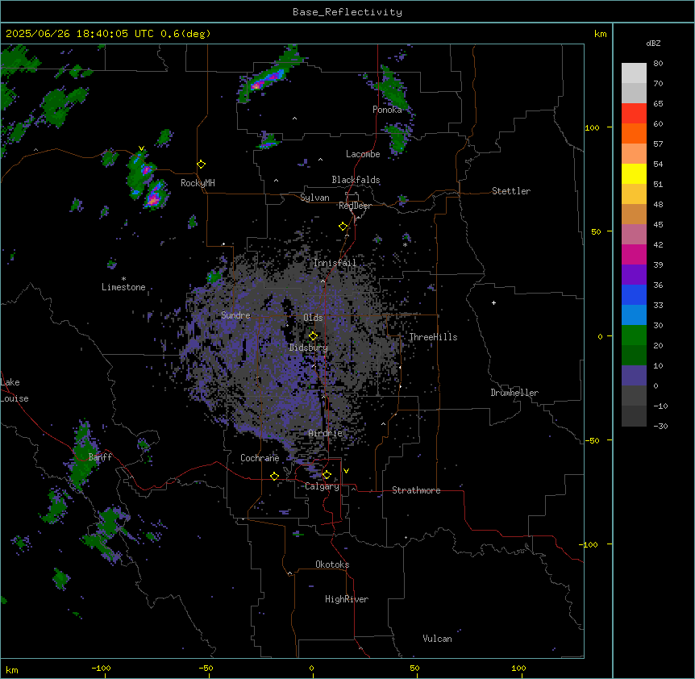The width and height of the screenshot is (695, 679).
Task: Click the blue 36-33 dBZ legend swatch
Action: coord(634,295)
